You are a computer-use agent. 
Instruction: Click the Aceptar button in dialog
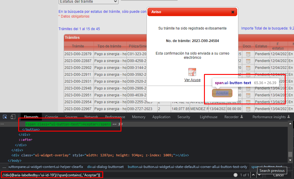[x=222, y=93]
